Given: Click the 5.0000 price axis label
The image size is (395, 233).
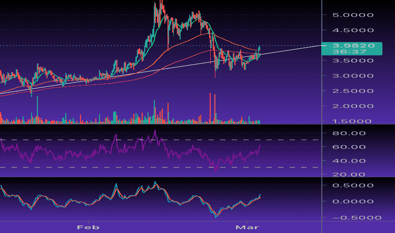Looking at the screenshot, I should (x=353, y=15).
